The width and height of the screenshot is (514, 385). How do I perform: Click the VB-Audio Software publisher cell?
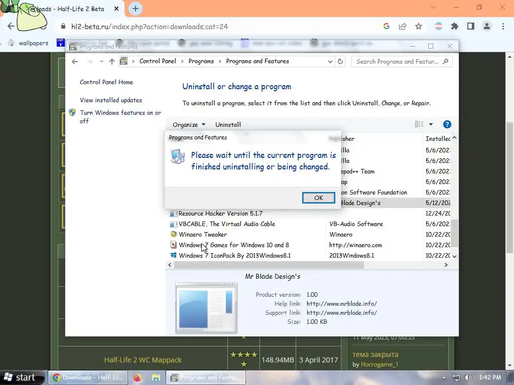click(356, 224)
